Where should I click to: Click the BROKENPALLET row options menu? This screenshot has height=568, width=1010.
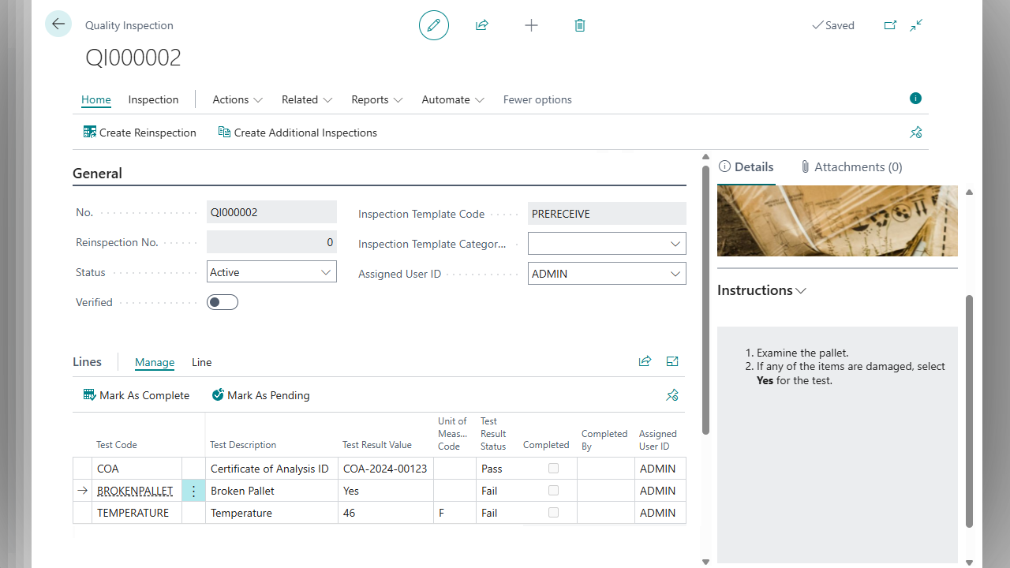pos(193,491)
